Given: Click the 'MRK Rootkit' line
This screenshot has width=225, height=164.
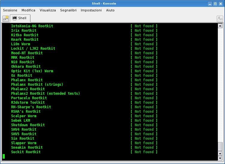Looking at the screenshot, I should click(x=23, y=58).
